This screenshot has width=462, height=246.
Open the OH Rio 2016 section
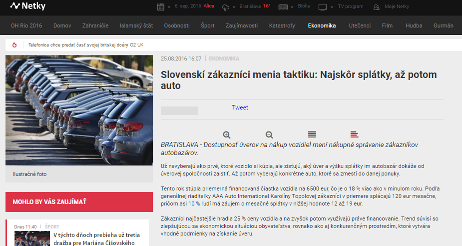point(26,25)
